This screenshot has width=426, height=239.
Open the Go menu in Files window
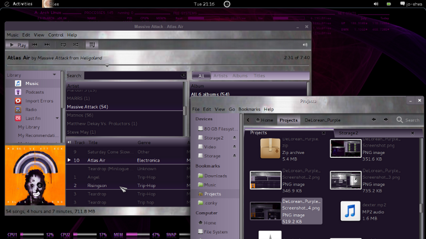pyautogui.click(x=231, y=109)
